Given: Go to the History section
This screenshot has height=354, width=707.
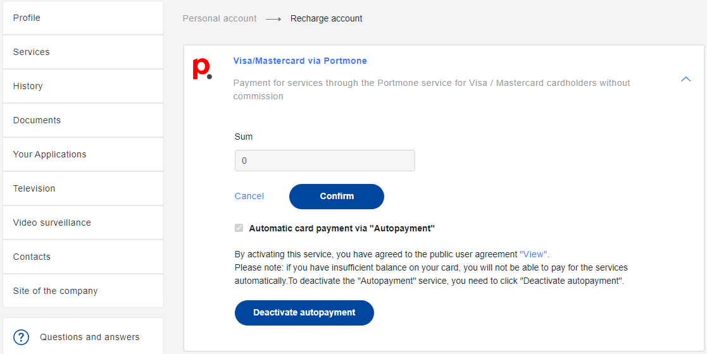Looking at the screenshot, I should tap(83, 86).
